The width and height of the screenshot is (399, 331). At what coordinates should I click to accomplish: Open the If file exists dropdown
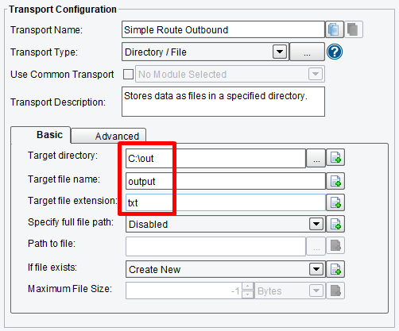click(x=316, y=269)
